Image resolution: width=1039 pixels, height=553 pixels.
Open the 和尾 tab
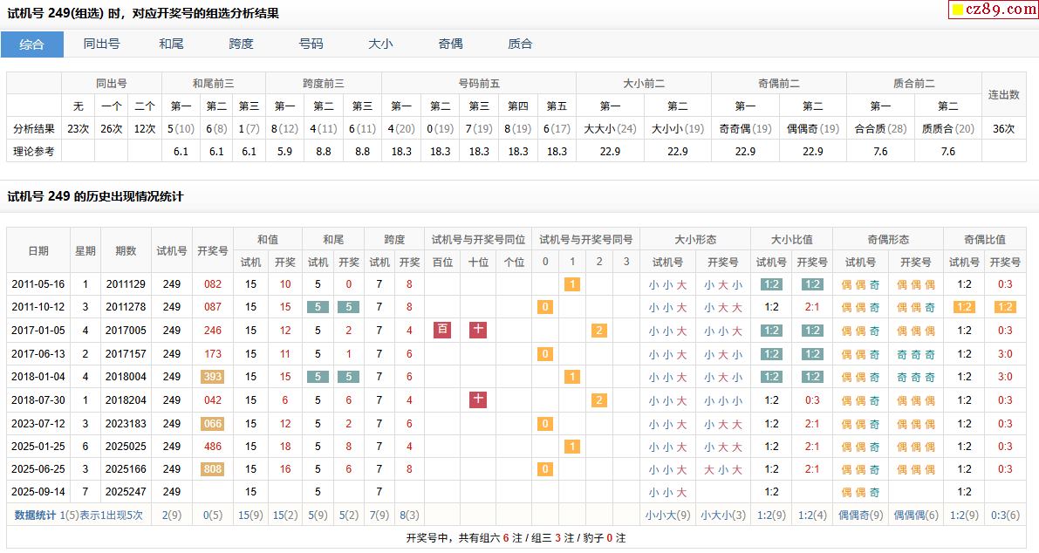pyautogui.click(x=171, y=44)
